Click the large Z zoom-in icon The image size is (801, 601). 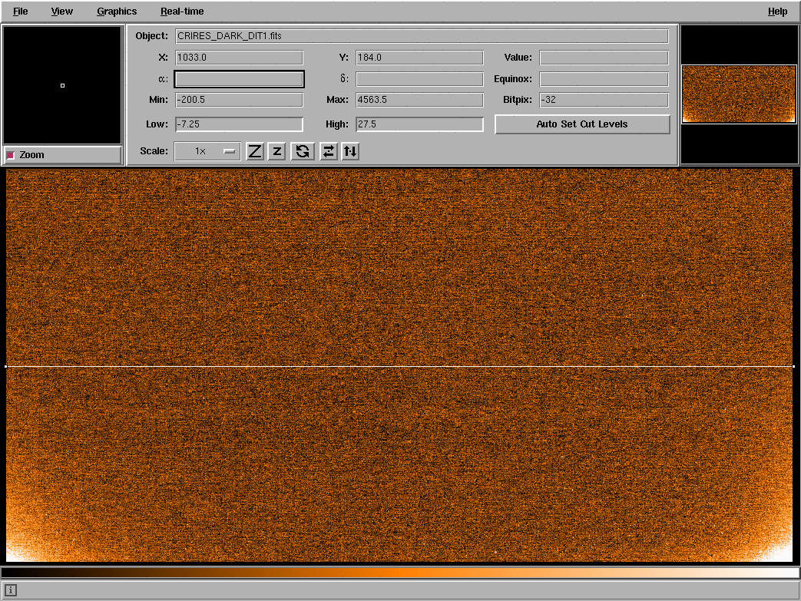click(x=255, y=151)
